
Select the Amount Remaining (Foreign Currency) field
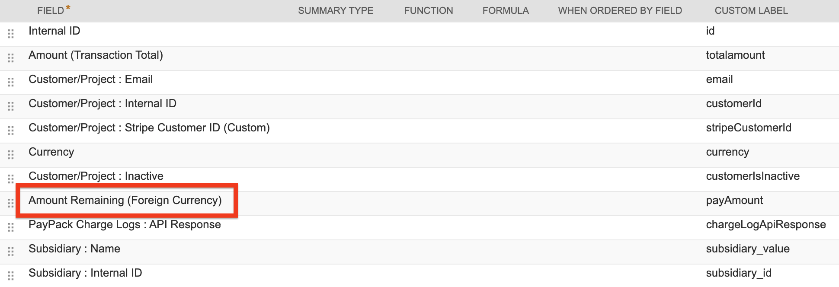125,200
